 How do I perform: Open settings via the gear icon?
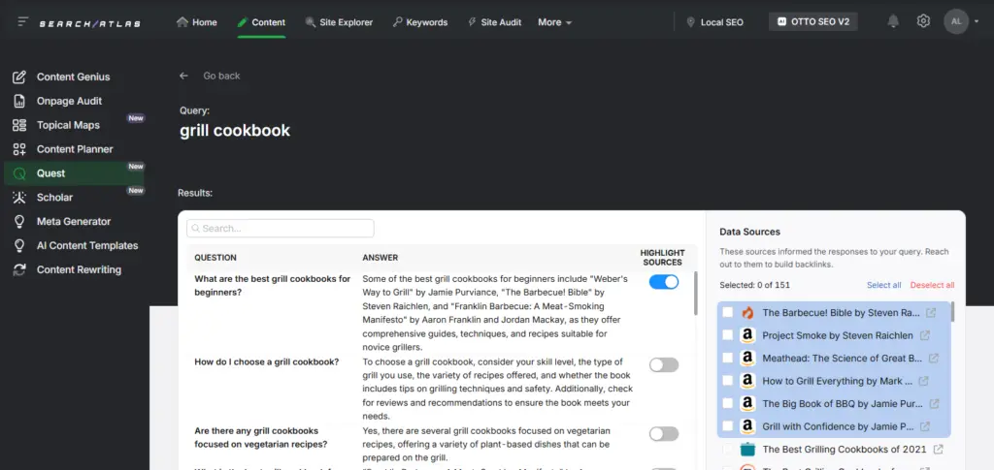[x=923, y=21]
